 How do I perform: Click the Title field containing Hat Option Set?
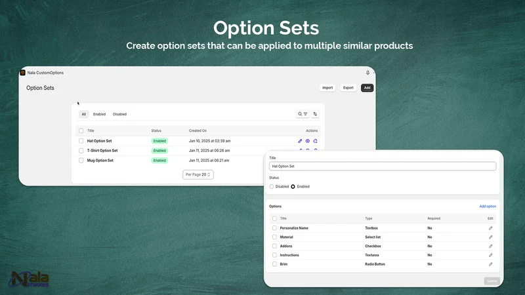383,167
